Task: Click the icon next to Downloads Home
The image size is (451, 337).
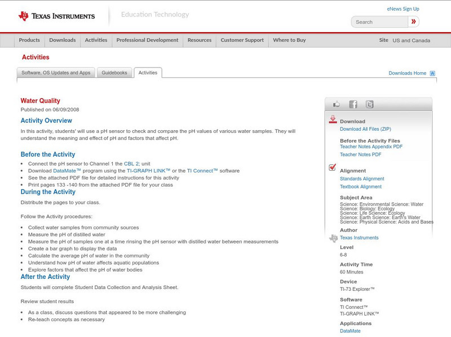Action: coord(432,73)
